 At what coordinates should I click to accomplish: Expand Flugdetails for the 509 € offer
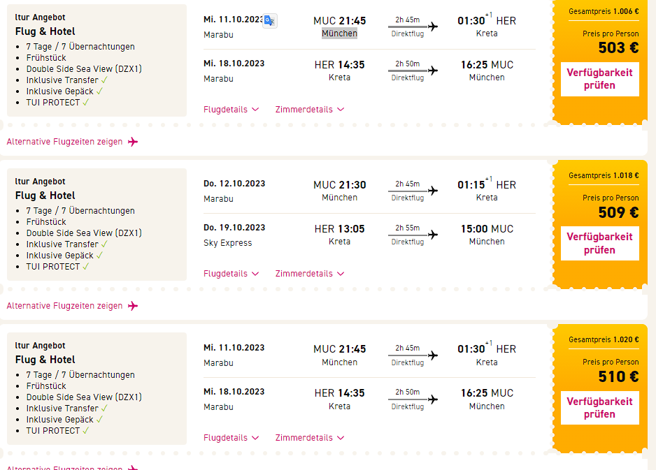pyautogui.click(x=231, y=274)
